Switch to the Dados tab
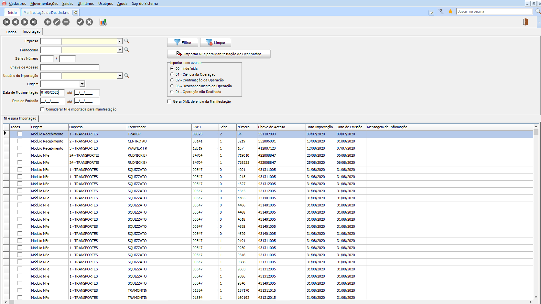Image resolution: width=541 pixels, height=304 pixels. (x=11, y=32)
